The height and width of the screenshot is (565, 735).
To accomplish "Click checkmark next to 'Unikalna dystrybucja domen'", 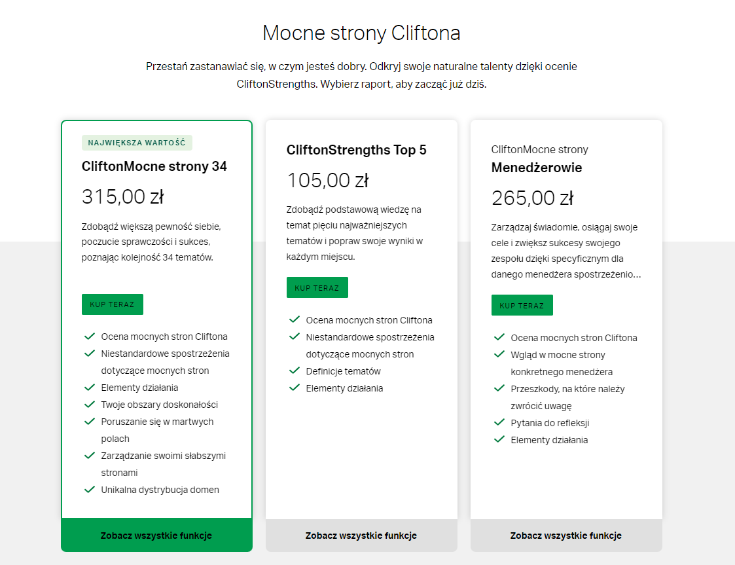I will [90, 490].
